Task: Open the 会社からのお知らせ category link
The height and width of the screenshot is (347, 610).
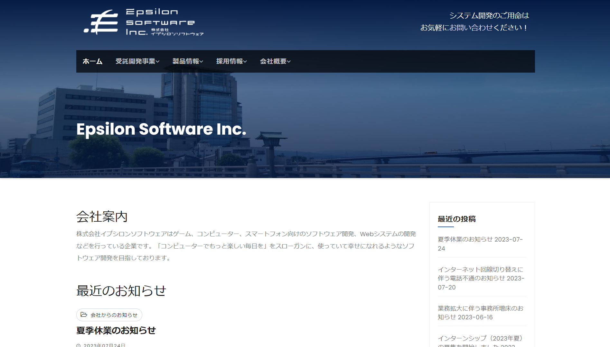Action: click(114, 315)
